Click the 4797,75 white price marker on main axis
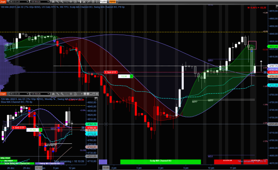Viewport: 278px width, 170px height. point(273,66)
